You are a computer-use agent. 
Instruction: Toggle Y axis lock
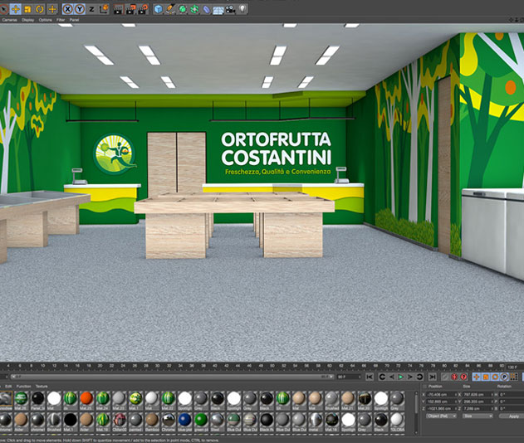80,9
